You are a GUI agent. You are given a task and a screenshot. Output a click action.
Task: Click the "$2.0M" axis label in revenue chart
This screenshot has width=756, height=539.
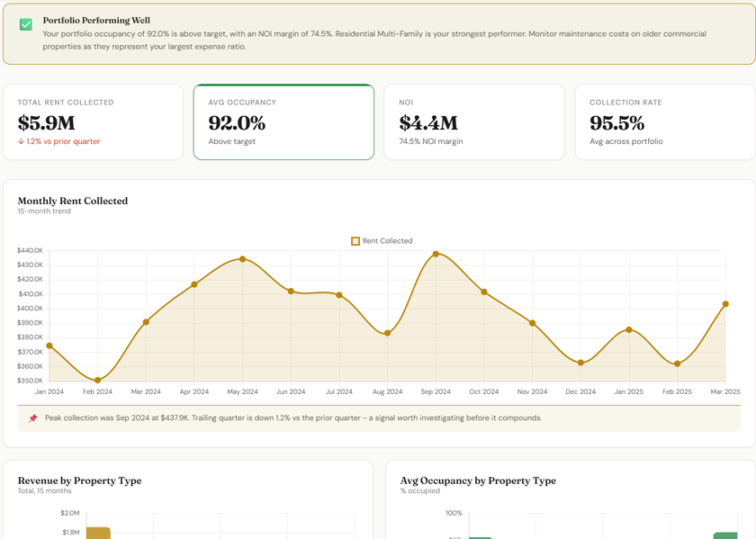70,513
